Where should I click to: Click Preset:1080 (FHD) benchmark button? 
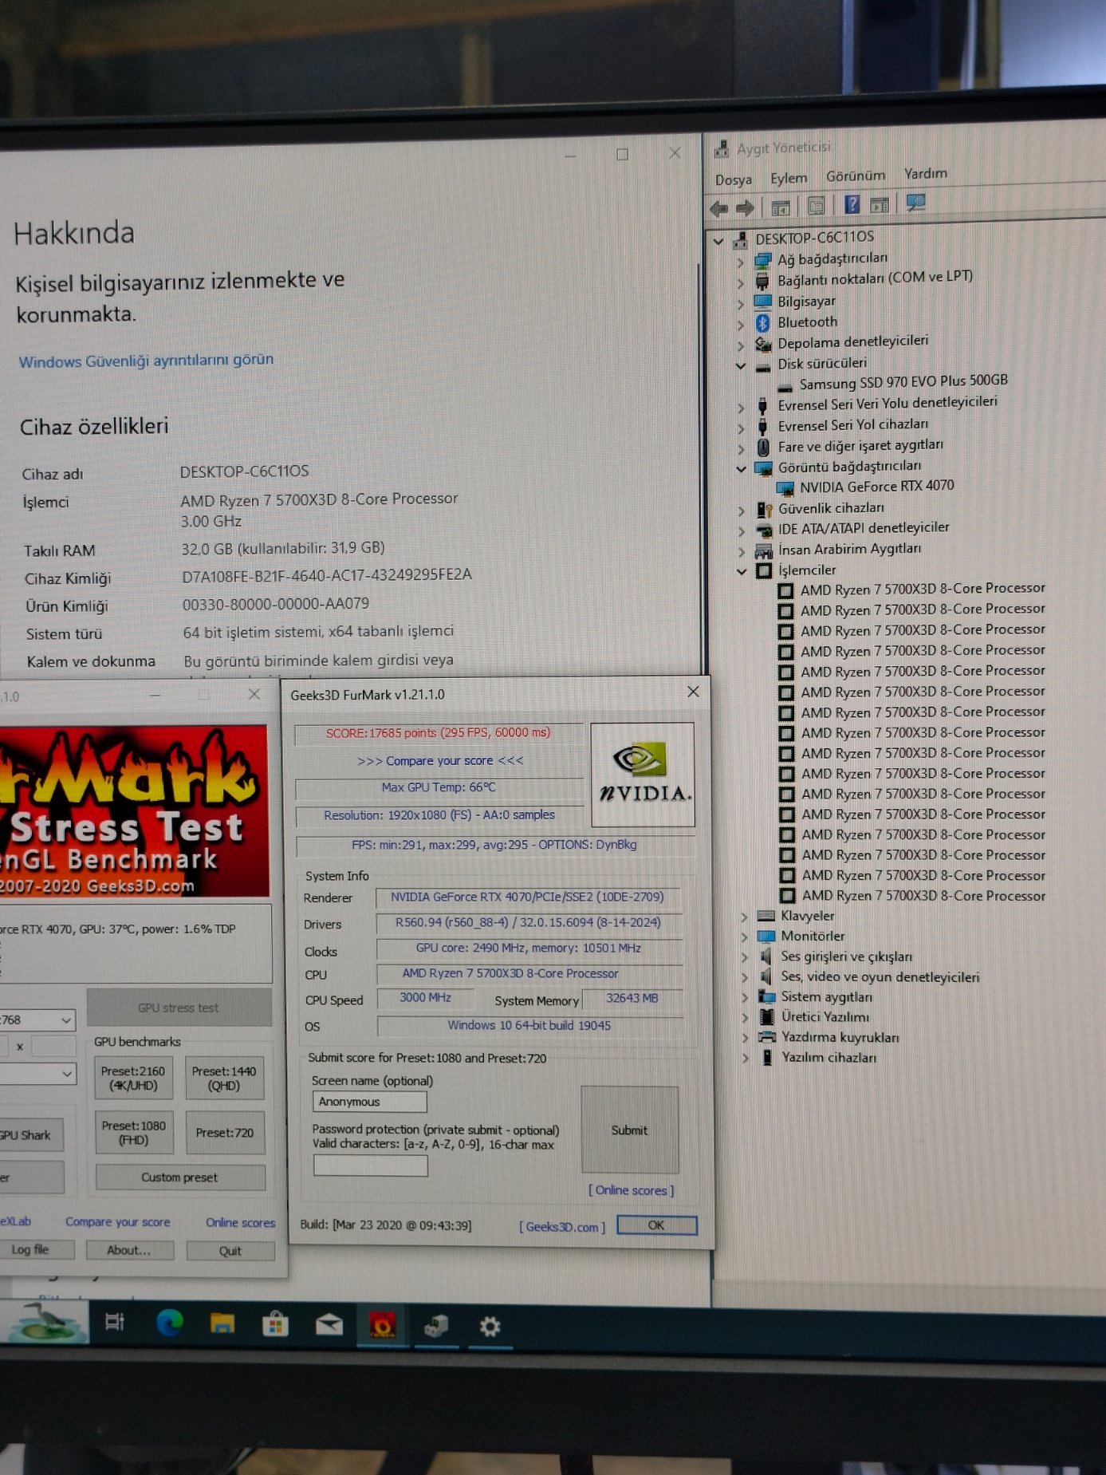pos(133,1132)
